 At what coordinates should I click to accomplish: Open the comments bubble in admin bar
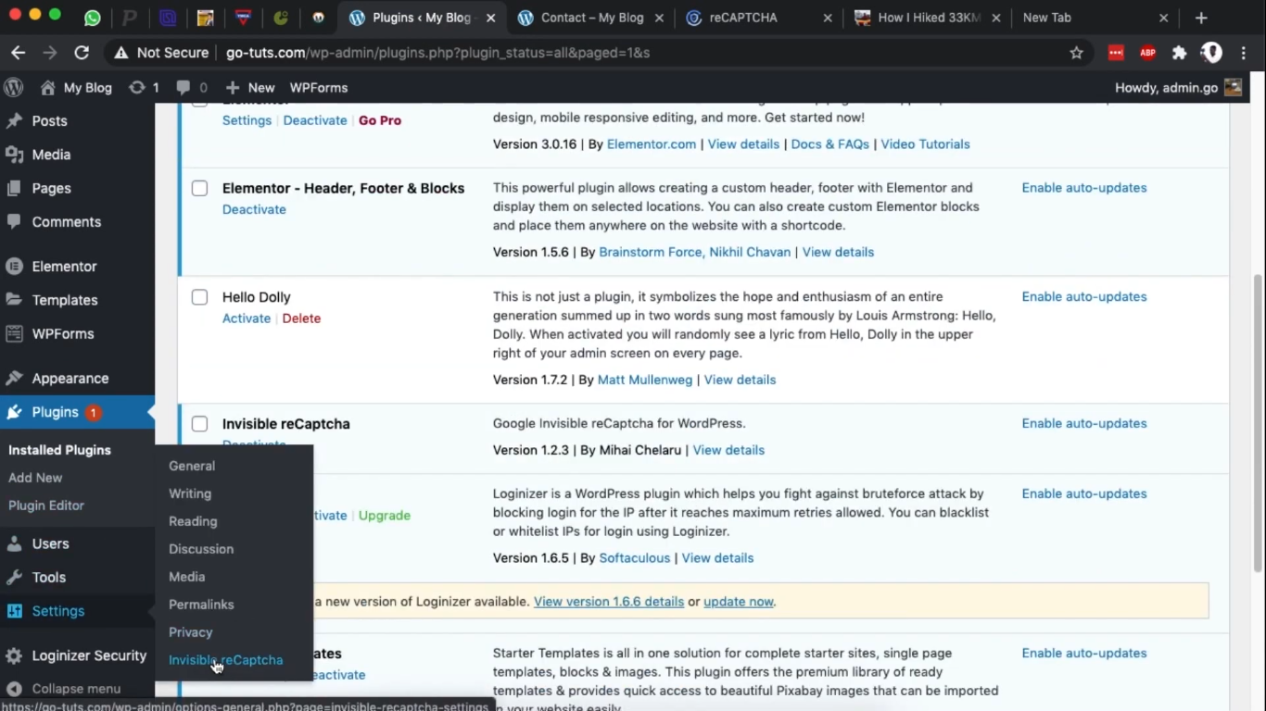tap(191, 88)
